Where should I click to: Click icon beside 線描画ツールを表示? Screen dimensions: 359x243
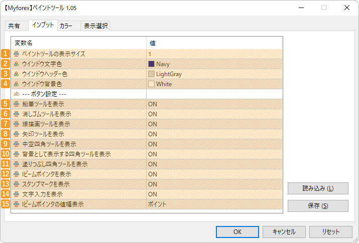(x=16, y=124)
